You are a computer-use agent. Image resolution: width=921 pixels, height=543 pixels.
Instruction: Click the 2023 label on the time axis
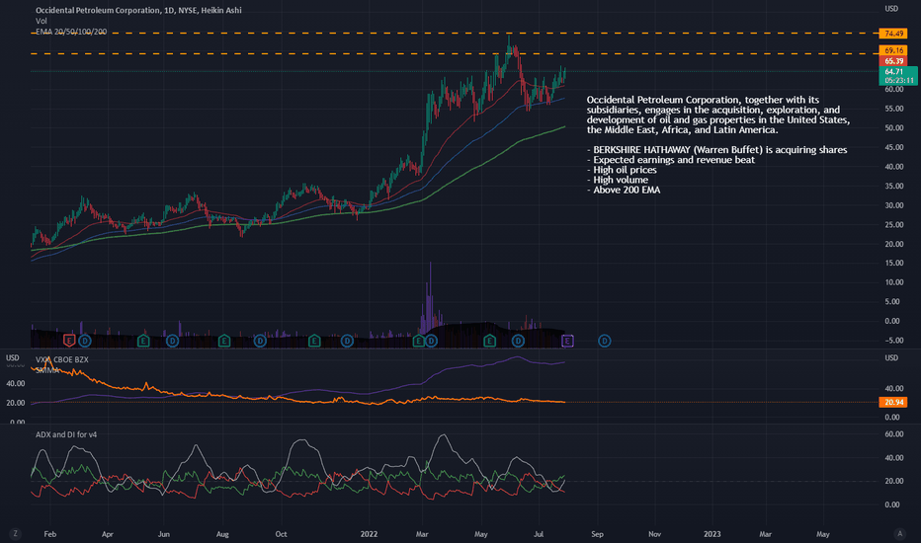pos(712,533)
